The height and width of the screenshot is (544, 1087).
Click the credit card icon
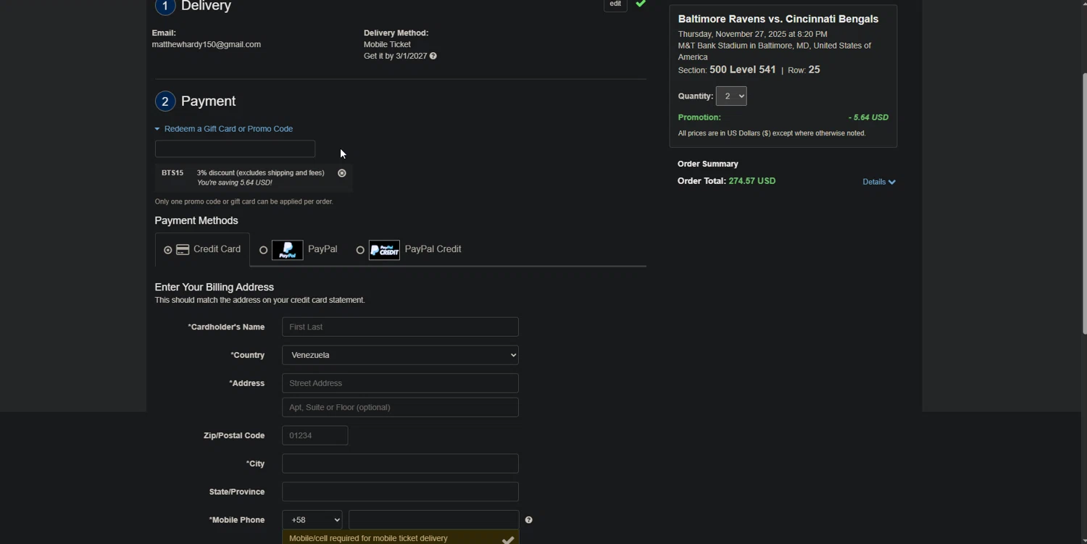[183, 250]
